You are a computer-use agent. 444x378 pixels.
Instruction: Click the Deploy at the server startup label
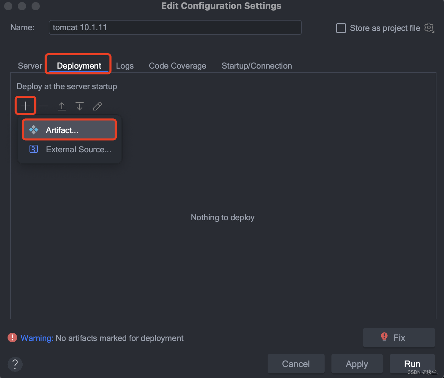coord(67,86)
